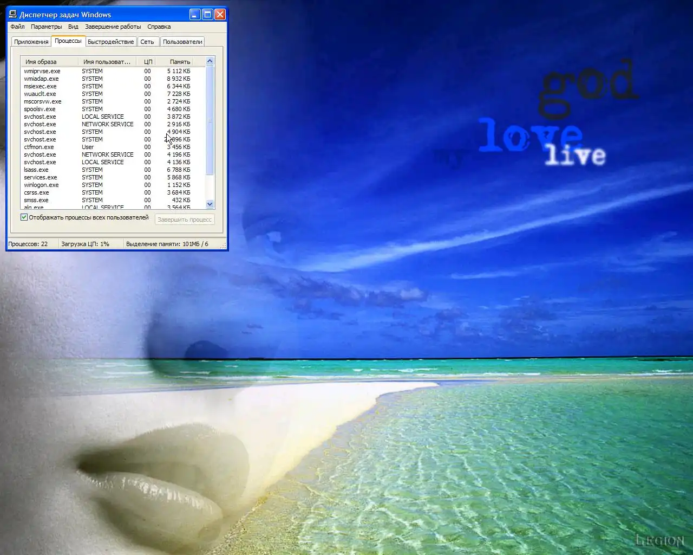Click the Загрузка ЦП: 1% status entry
This screenshot has width=693, height=555.
click(x=90, y=244)
